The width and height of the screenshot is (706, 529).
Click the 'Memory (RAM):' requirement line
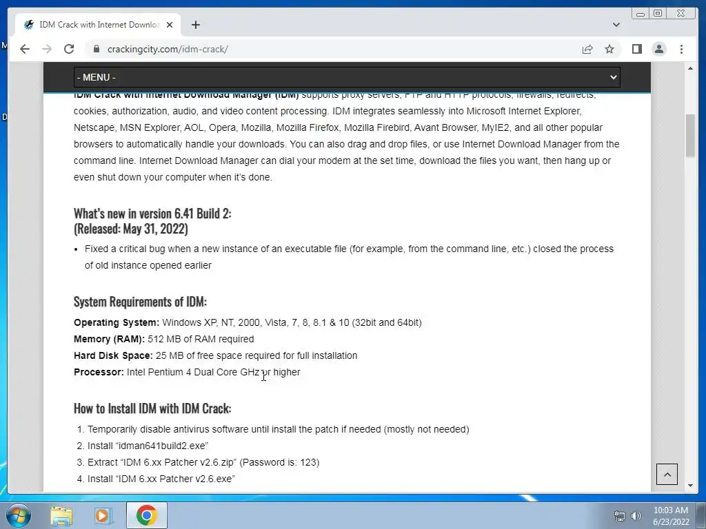(164, 339)
